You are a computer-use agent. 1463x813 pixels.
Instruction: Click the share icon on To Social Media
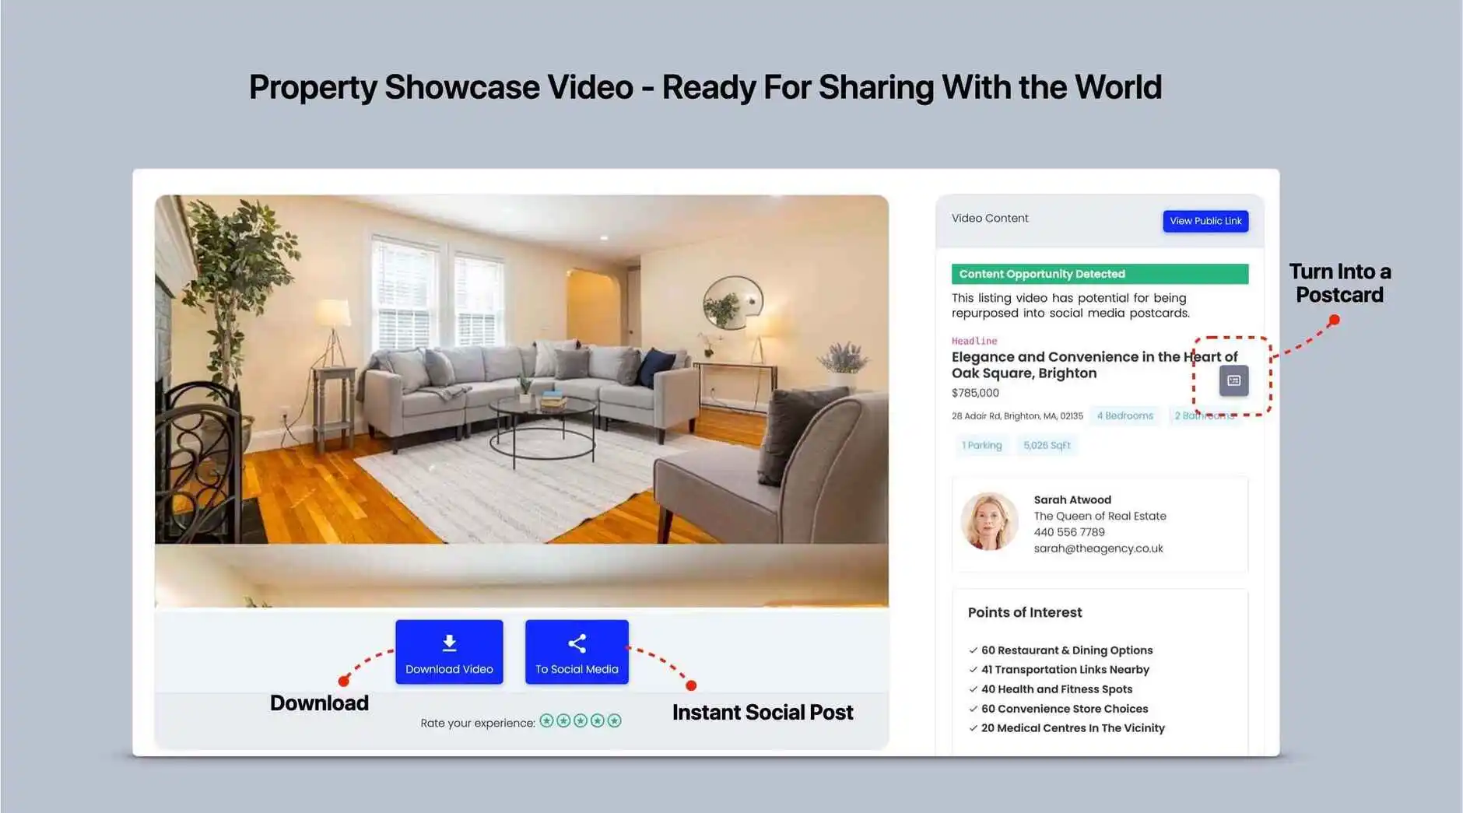[577, 643]
